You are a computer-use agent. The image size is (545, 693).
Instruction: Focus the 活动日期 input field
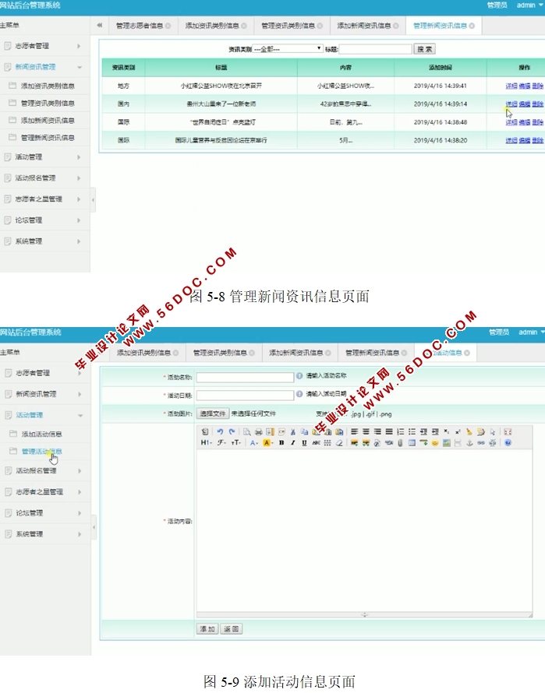pos(246,395)
